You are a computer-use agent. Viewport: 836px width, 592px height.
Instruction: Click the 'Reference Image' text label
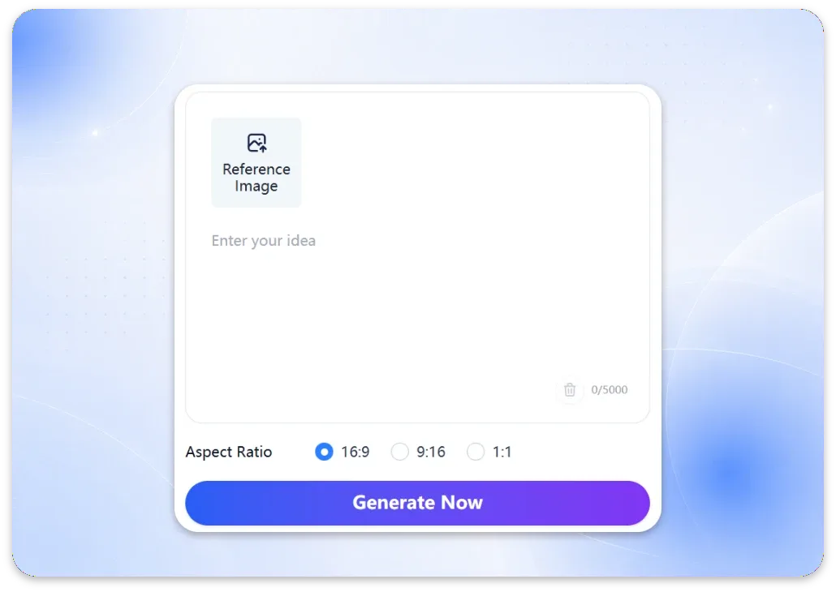pyautogui.click(x=256, y=178)
